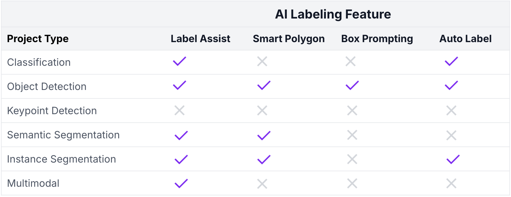Click the Project Type header
The height and width of the screenshot is (197, 511).
point(38,39)
